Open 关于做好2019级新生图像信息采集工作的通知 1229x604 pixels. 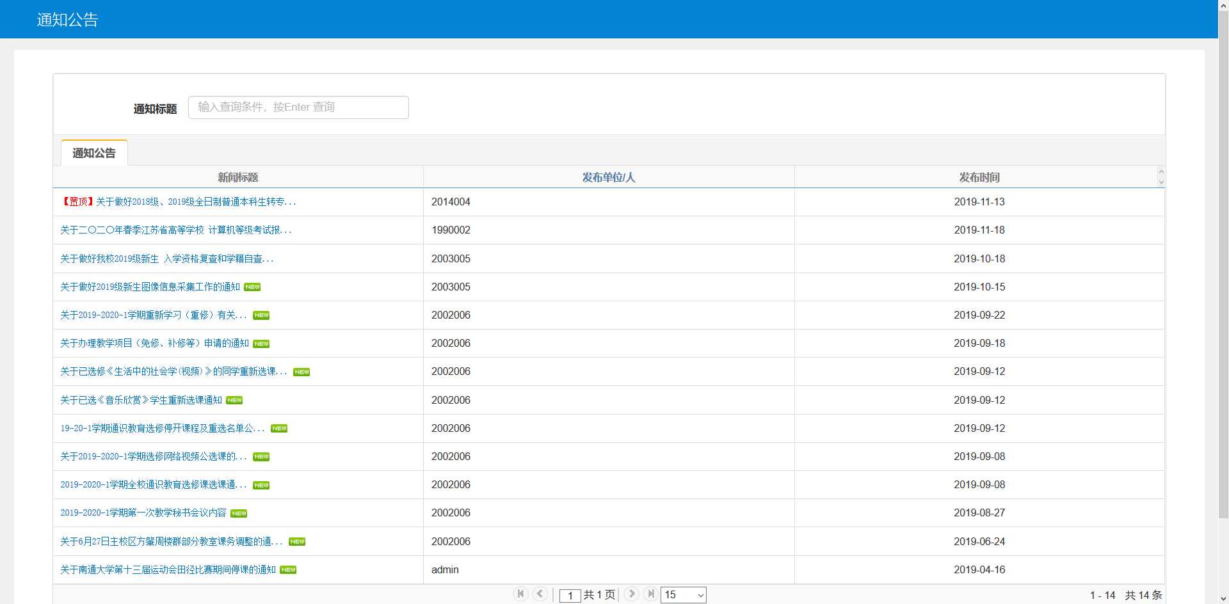150,287
